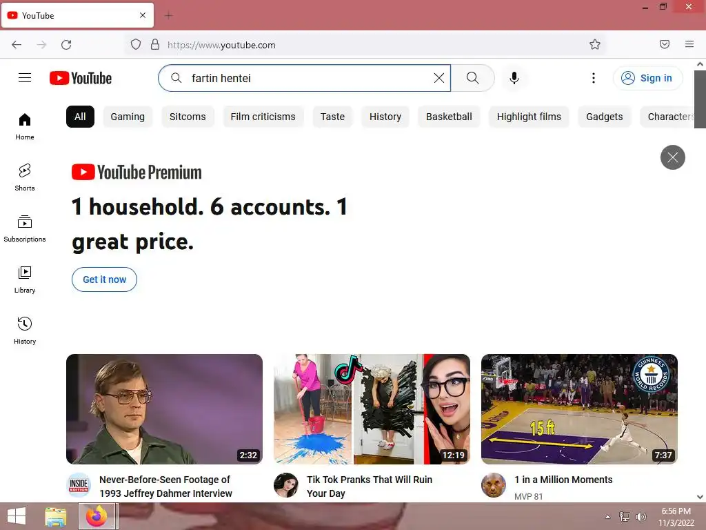
Task: Open the Jeffrey Dahmer interview thumbnail
Action: tap(164, 409)
